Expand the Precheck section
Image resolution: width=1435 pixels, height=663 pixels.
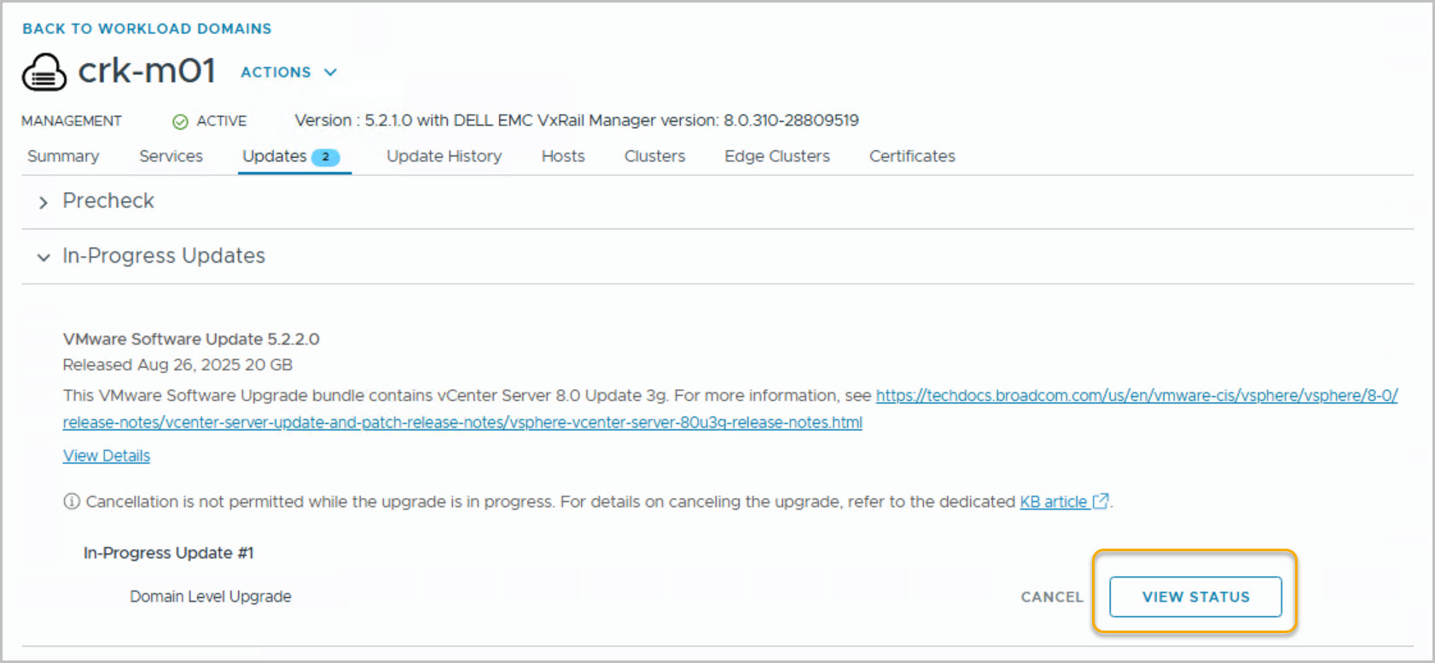coord(44,202)
